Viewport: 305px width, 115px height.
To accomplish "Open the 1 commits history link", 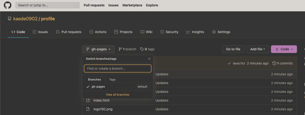I will (282, 63).
